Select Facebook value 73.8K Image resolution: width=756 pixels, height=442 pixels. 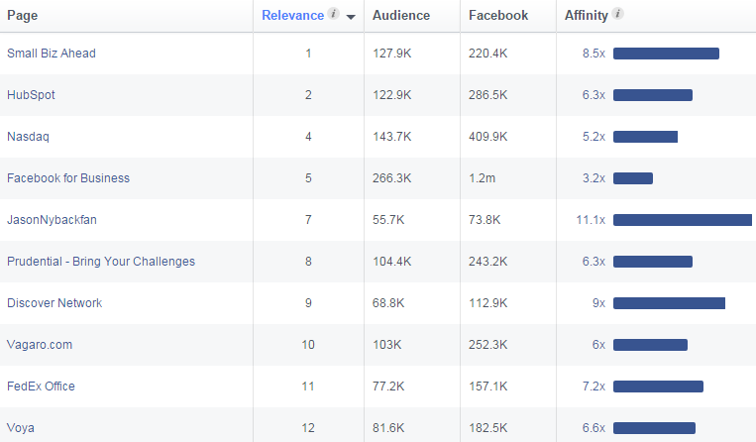pyautogui.click(x=485, y=220)
